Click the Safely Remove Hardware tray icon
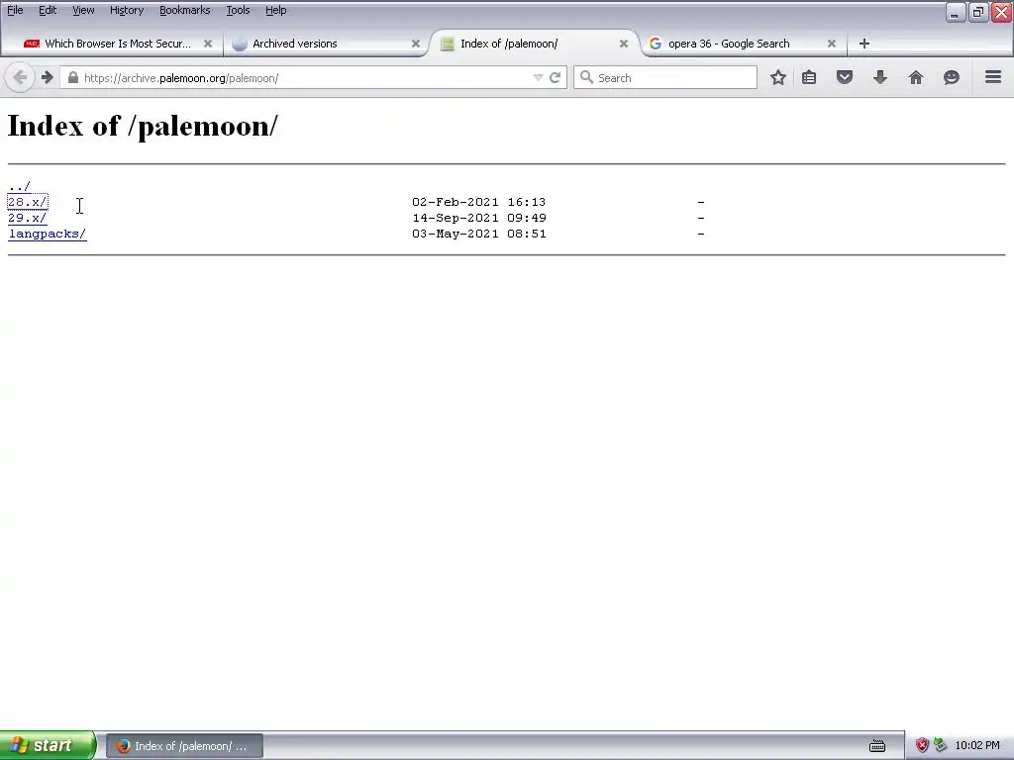This screenshot has height=760, width=1014. coord(941,746)
